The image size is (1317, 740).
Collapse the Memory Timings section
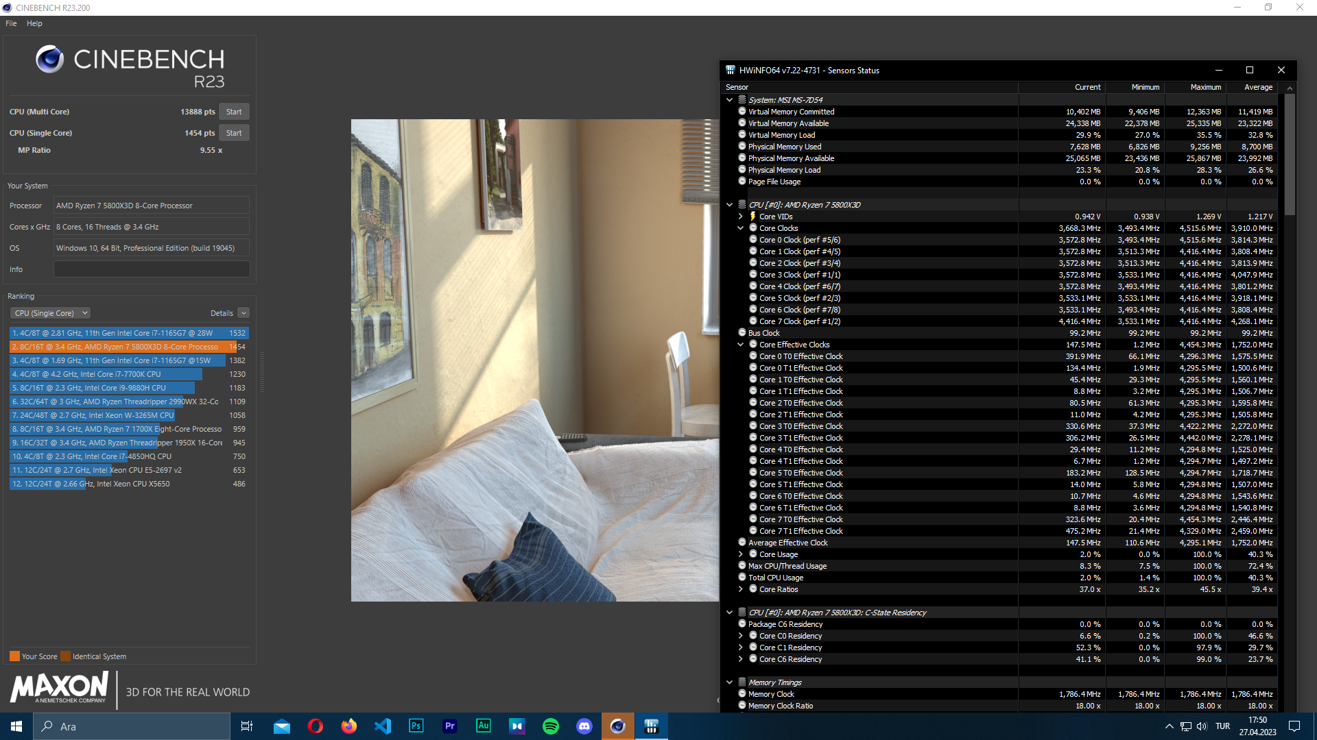coord(729,682)
